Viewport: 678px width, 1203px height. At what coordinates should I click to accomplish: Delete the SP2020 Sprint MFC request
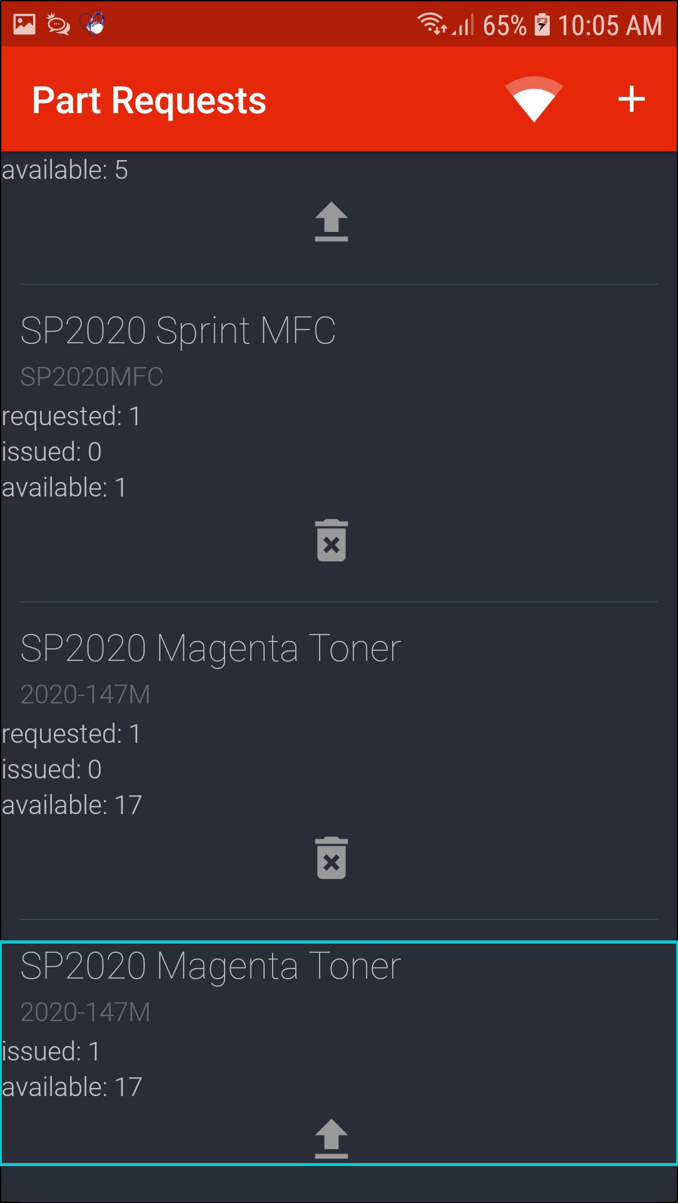[x=331, y=541]
